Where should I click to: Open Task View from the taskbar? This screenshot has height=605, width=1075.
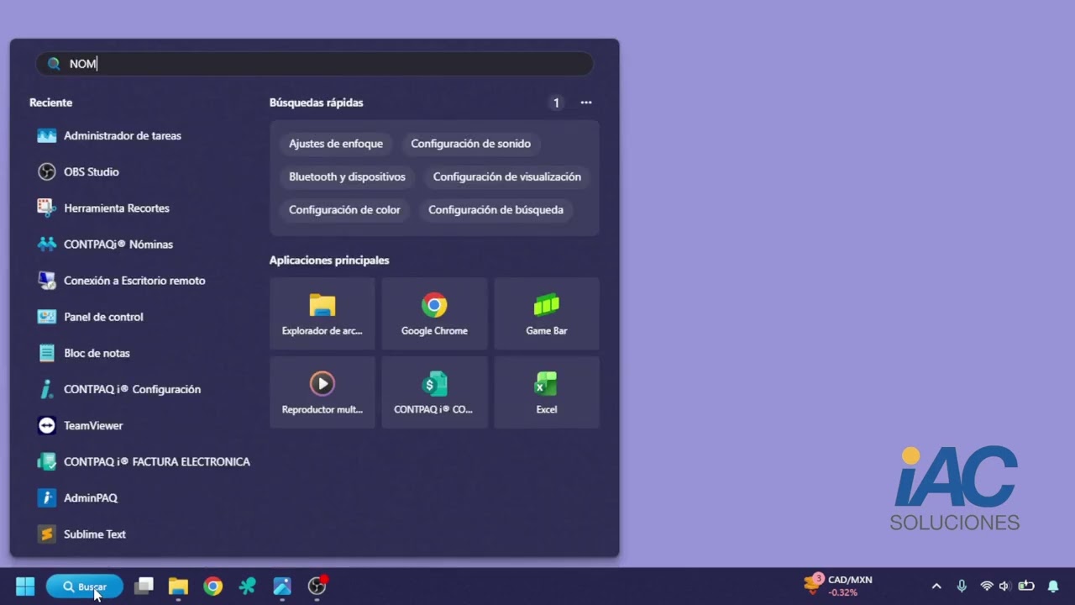(144, 587)
